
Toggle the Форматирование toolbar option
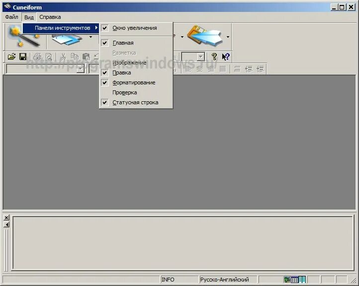(x=136, y=82)
